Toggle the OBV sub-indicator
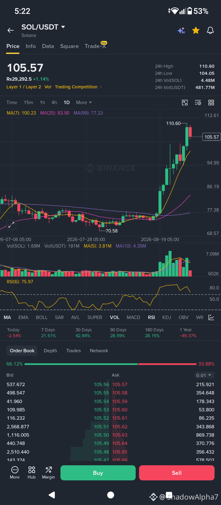The height and width of the screenshot is (505, 221). click(x=184, y=317)
